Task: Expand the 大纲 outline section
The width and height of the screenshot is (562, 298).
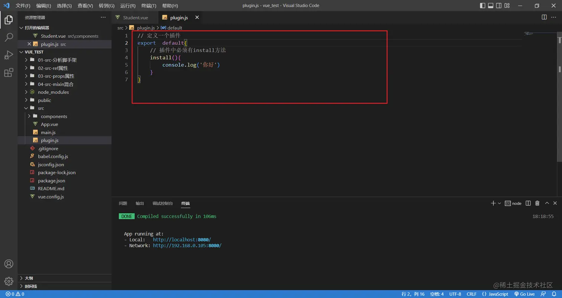Action: click(x=65, y=278)
